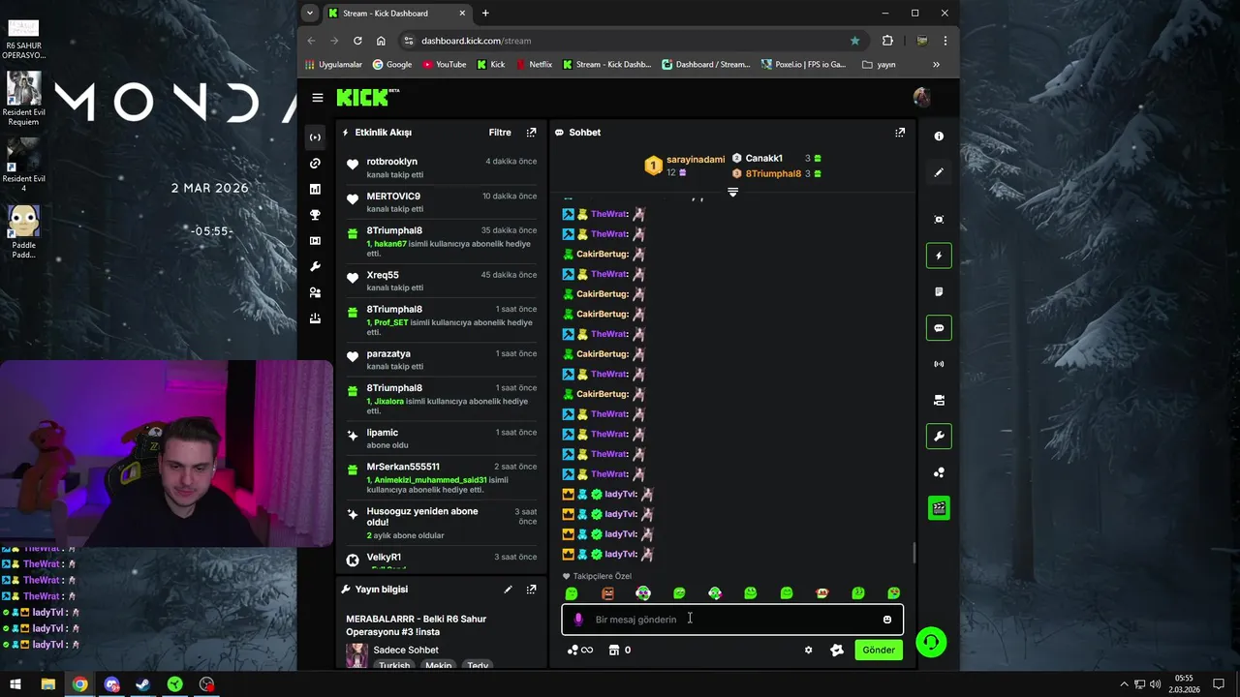Open the Google bookmark

(392, 65)
